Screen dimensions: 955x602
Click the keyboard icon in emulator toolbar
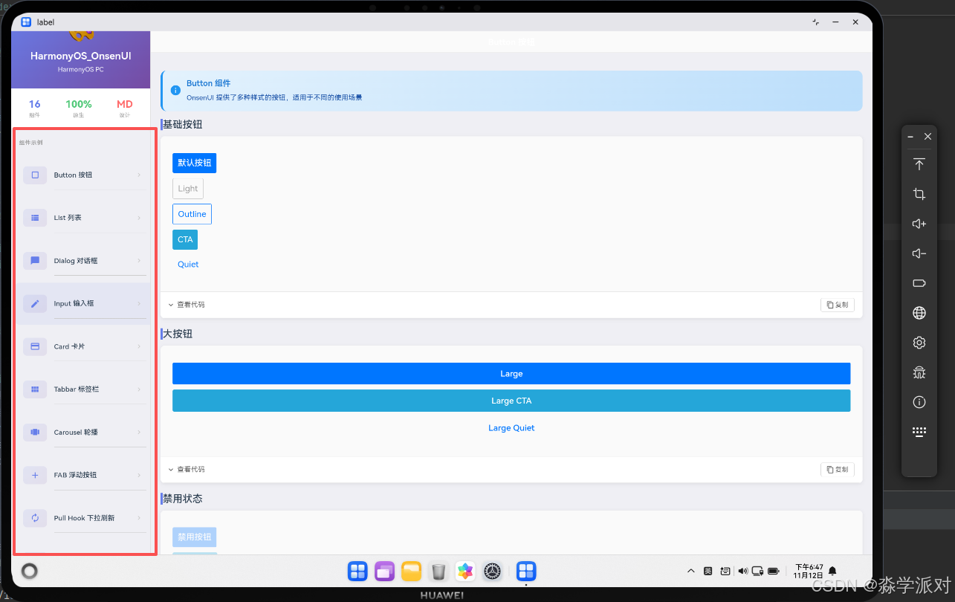[919, 432]
